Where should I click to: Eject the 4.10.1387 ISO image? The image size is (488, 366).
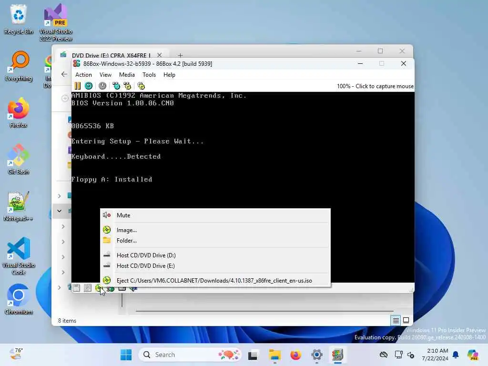pyautogui.click(x=215, y=280)
